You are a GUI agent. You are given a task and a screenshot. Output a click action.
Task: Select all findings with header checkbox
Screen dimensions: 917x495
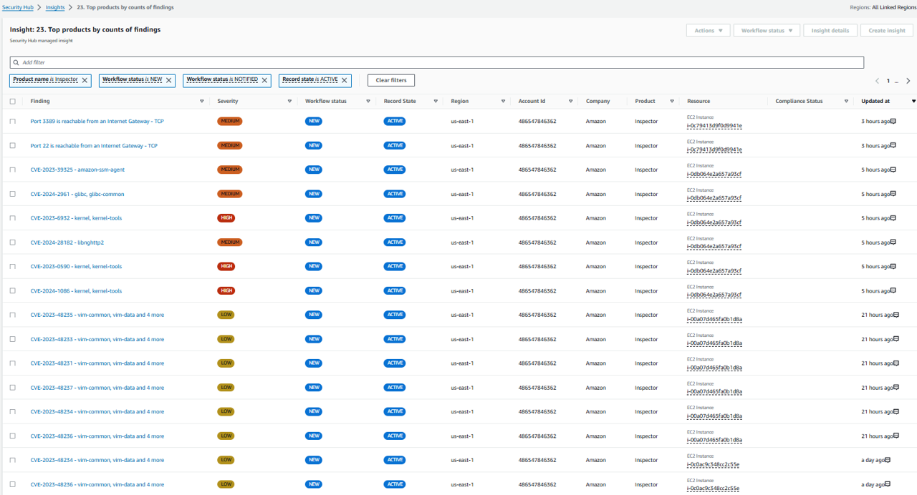pyautogui.click(x=12, y=102)
